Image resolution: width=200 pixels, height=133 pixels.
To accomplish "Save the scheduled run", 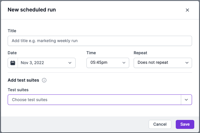I will pyautogui.click(x=185, y=124).
